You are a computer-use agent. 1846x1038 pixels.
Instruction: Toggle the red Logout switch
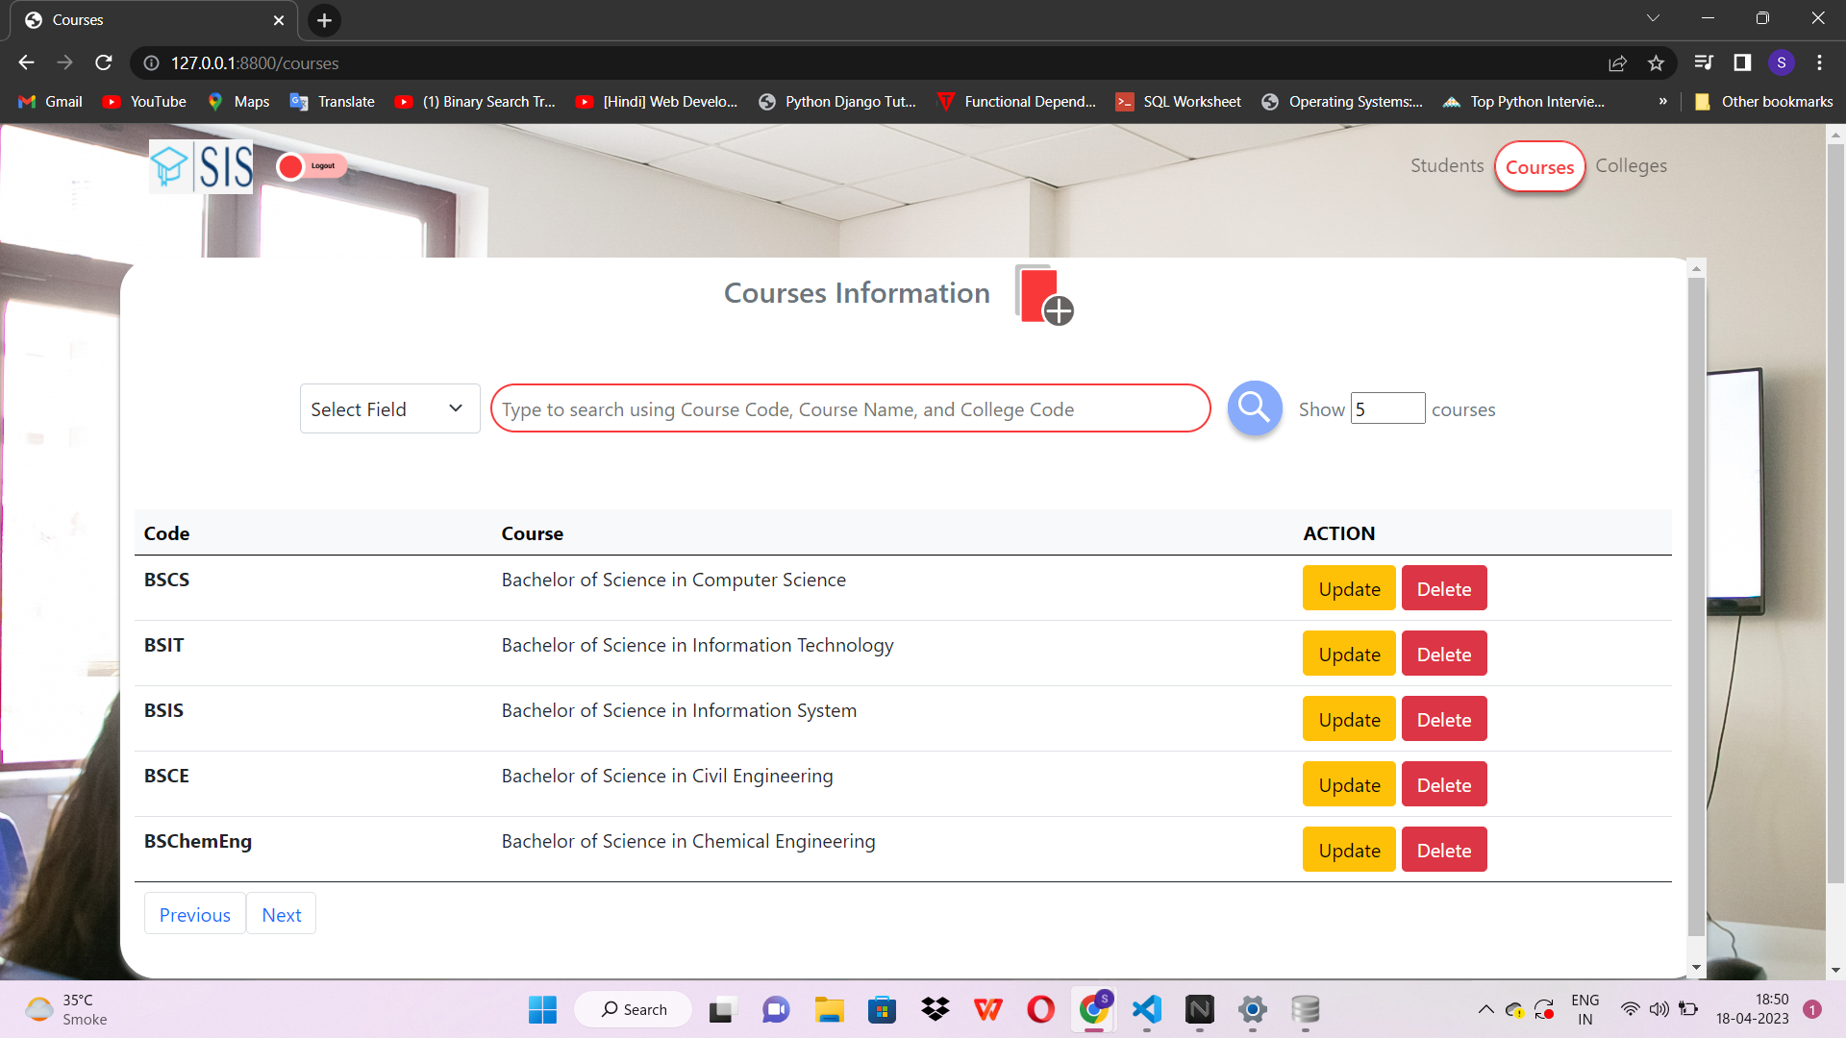312,166
